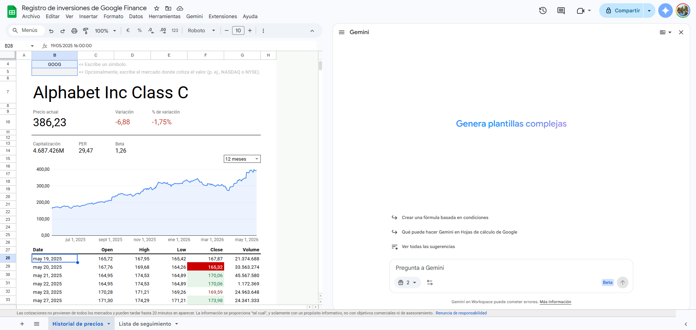The width and height of the screenshot is (696, 330).
Task: Click Crear una fórmula basada en condiciones
Action: (445, 218)
